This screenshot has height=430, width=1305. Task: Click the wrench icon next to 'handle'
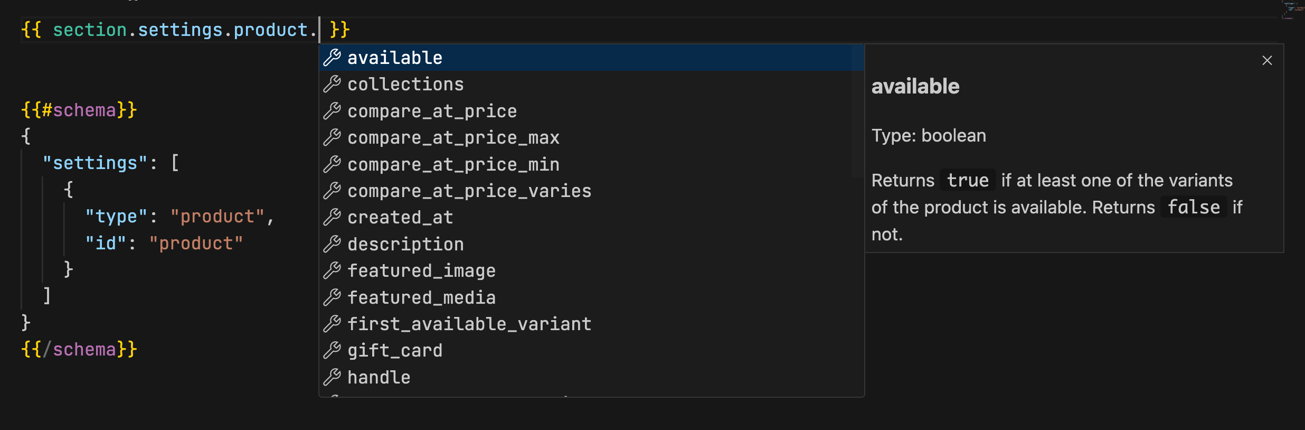point(332,377)
